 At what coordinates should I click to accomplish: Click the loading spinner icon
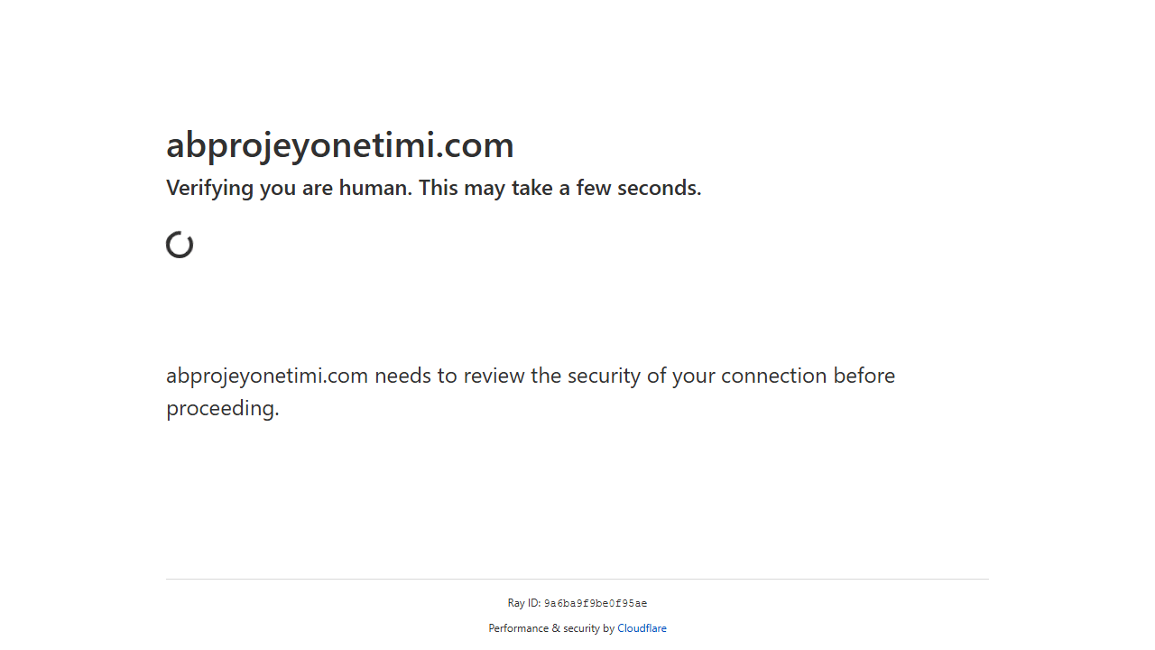point(180,245)
